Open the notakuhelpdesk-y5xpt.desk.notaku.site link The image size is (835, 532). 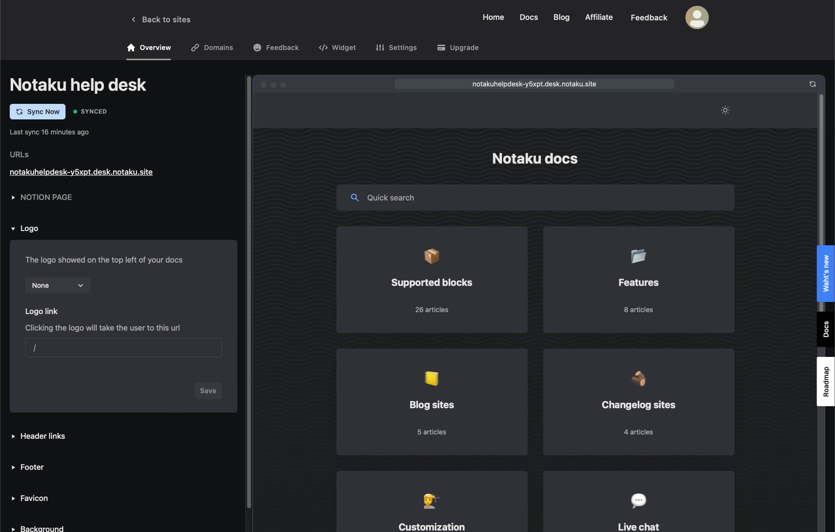click(81, 172)
